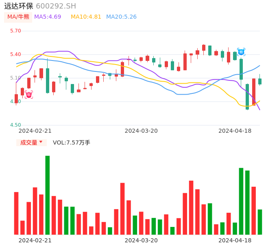Click the 2024-04-18 date label under volume chart

(x=235, y=240)
